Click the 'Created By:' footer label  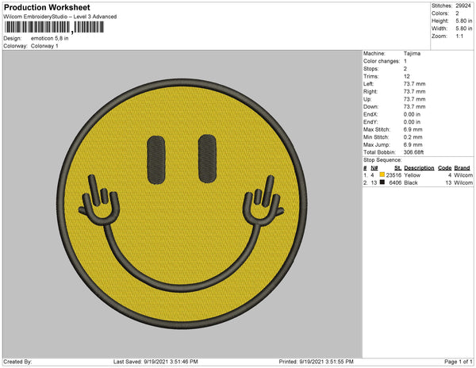17,362
